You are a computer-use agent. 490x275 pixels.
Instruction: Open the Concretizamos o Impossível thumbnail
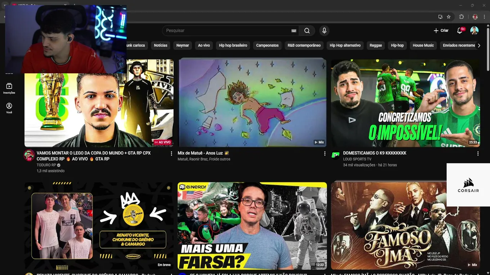(x=405, y=103)
